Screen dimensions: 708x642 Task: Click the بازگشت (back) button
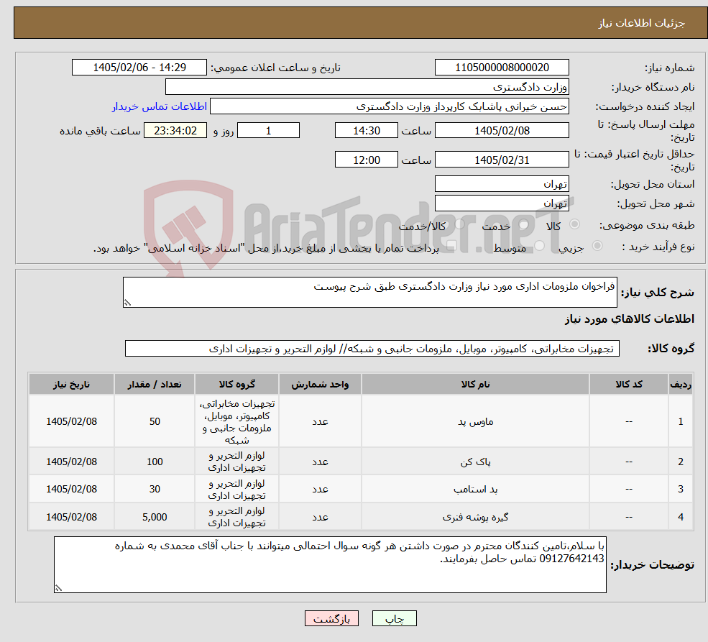(331, 618)
